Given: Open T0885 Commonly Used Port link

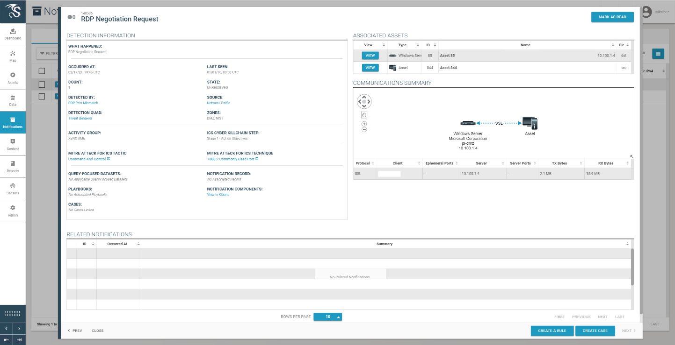Looking at the screenshot, I should click(232, 159).
